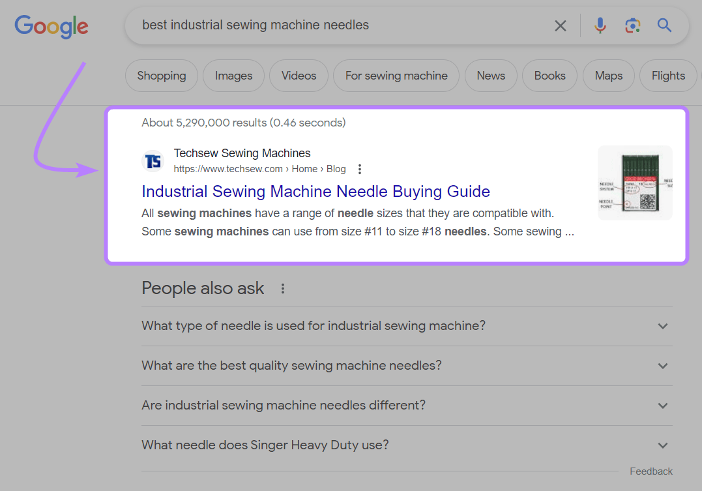702x491 pixels.
Task: Switch to the Shopping results tab
Action: (161, 76)
